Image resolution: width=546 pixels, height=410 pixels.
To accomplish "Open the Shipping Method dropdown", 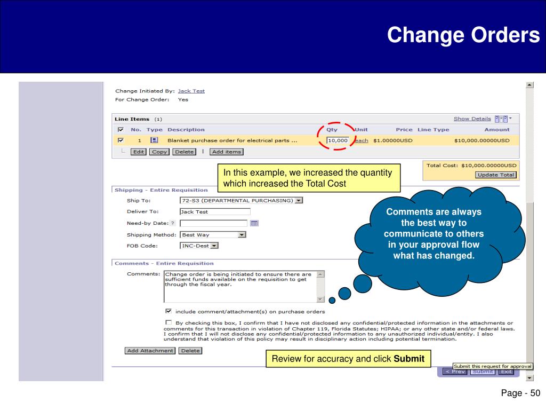I will [213, 235].
